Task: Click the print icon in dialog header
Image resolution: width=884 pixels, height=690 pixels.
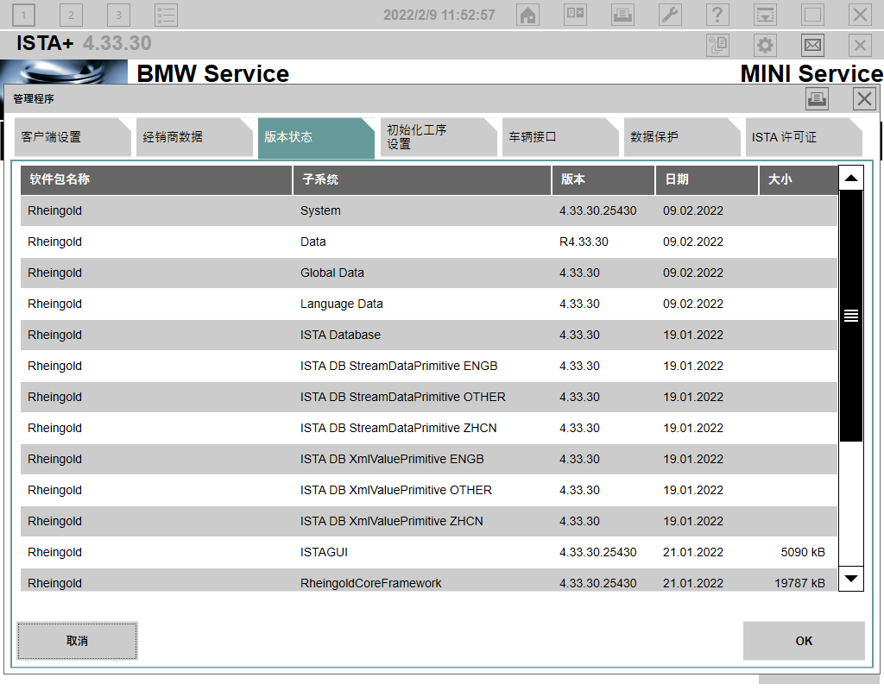Action: [817, 98]
